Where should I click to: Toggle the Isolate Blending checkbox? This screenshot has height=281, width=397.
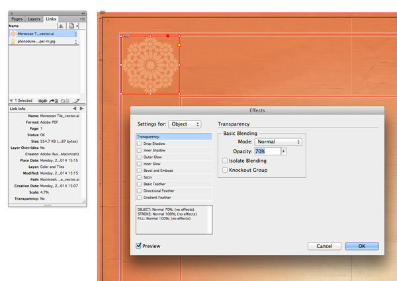click(225, 161)
